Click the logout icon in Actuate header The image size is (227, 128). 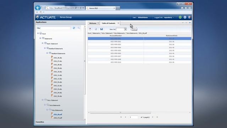coord(189,17)
